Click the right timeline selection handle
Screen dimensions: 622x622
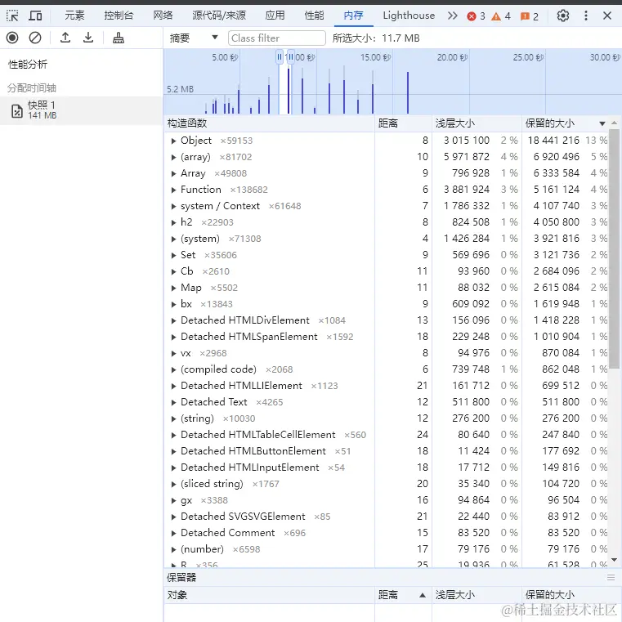(291, 57)
